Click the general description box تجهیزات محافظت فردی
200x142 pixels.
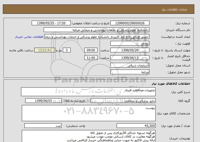point(88,92)
